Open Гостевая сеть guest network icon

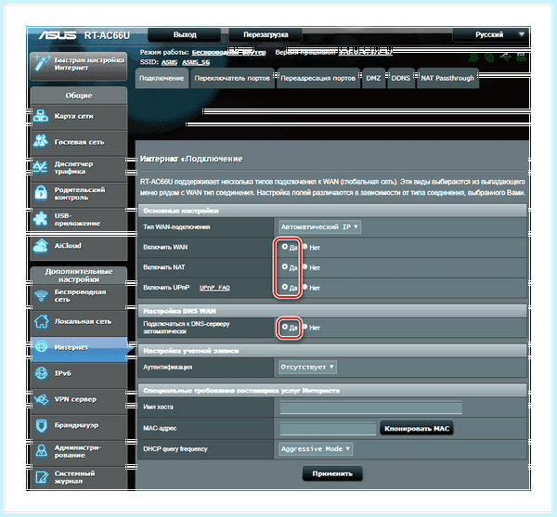41,142
